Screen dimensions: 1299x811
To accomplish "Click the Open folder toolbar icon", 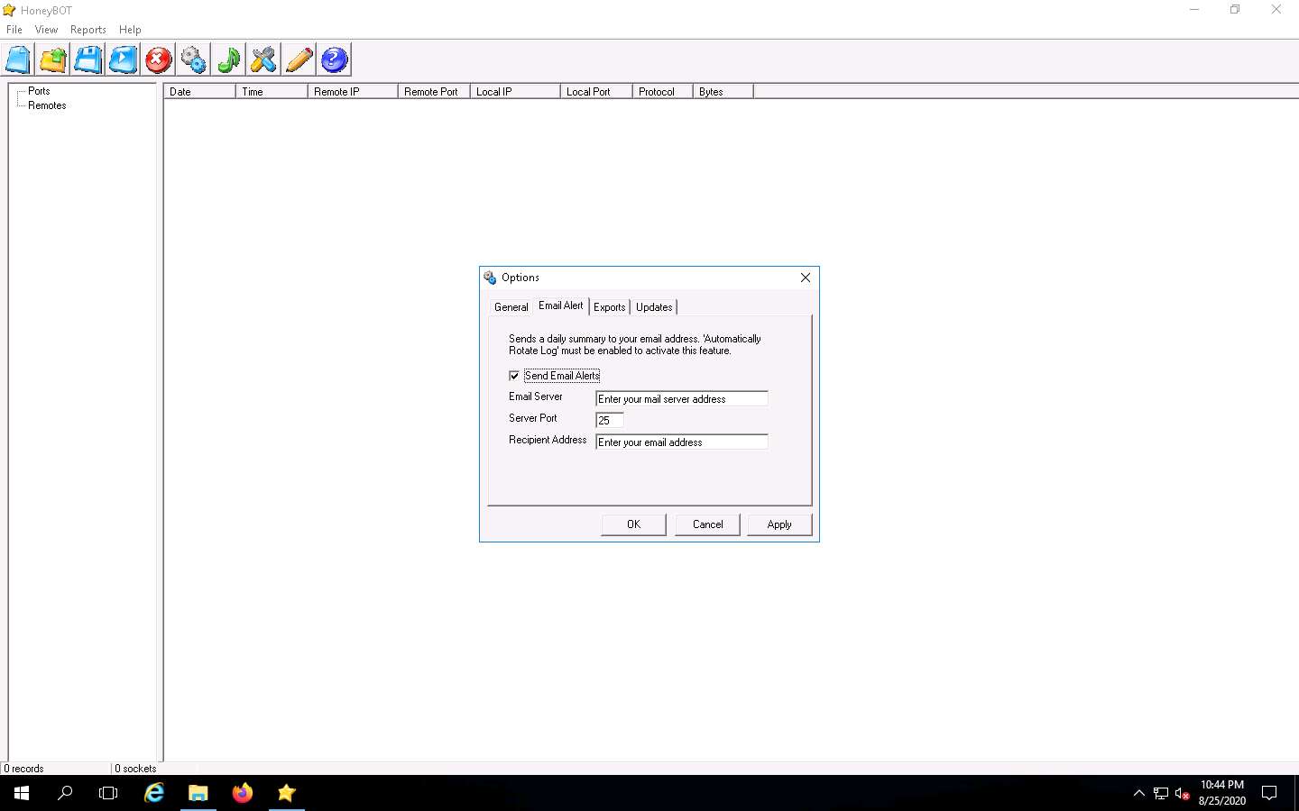I will [53, 60].
